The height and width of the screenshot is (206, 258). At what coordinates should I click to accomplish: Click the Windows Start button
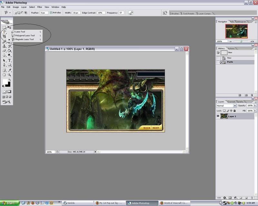tap(10, 203)
